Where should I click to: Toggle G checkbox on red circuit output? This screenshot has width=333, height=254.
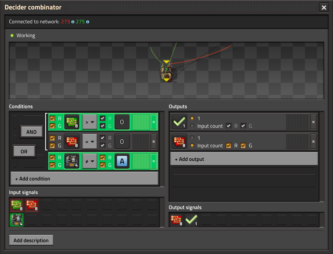point(243,146)
